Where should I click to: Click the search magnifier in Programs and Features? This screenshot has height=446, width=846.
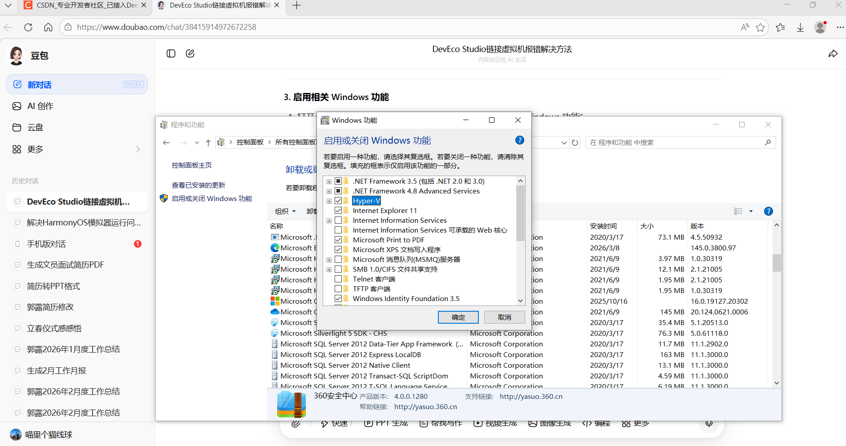(x=768, y=142)
